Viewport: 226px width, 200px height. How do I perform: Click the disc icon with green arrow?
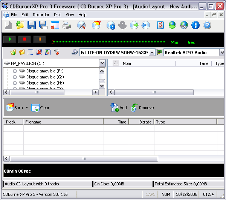134,25
